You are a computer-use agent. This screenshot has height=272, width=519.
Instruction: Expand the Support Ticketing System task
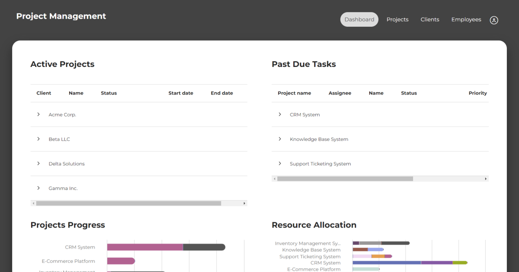point(280,164)
